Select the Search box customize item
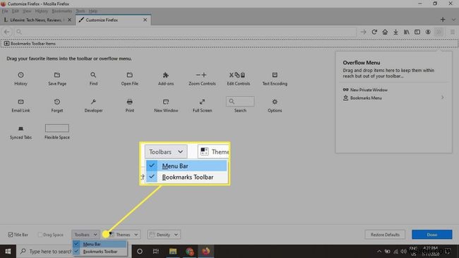This screenshot has height=258, width=459. tap(240, 105)
